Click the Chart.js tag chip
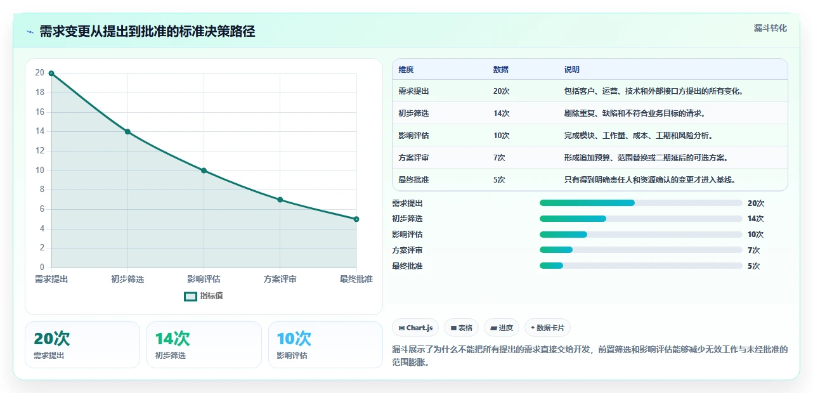 (x=415, y=328)
